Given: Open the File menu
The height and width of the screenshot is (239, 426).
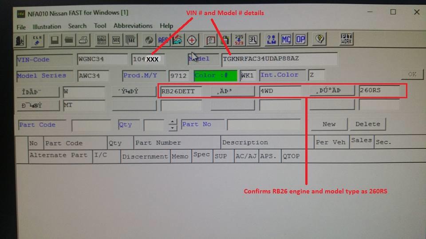Looking at the screenshot, I should tap(21, 27).
